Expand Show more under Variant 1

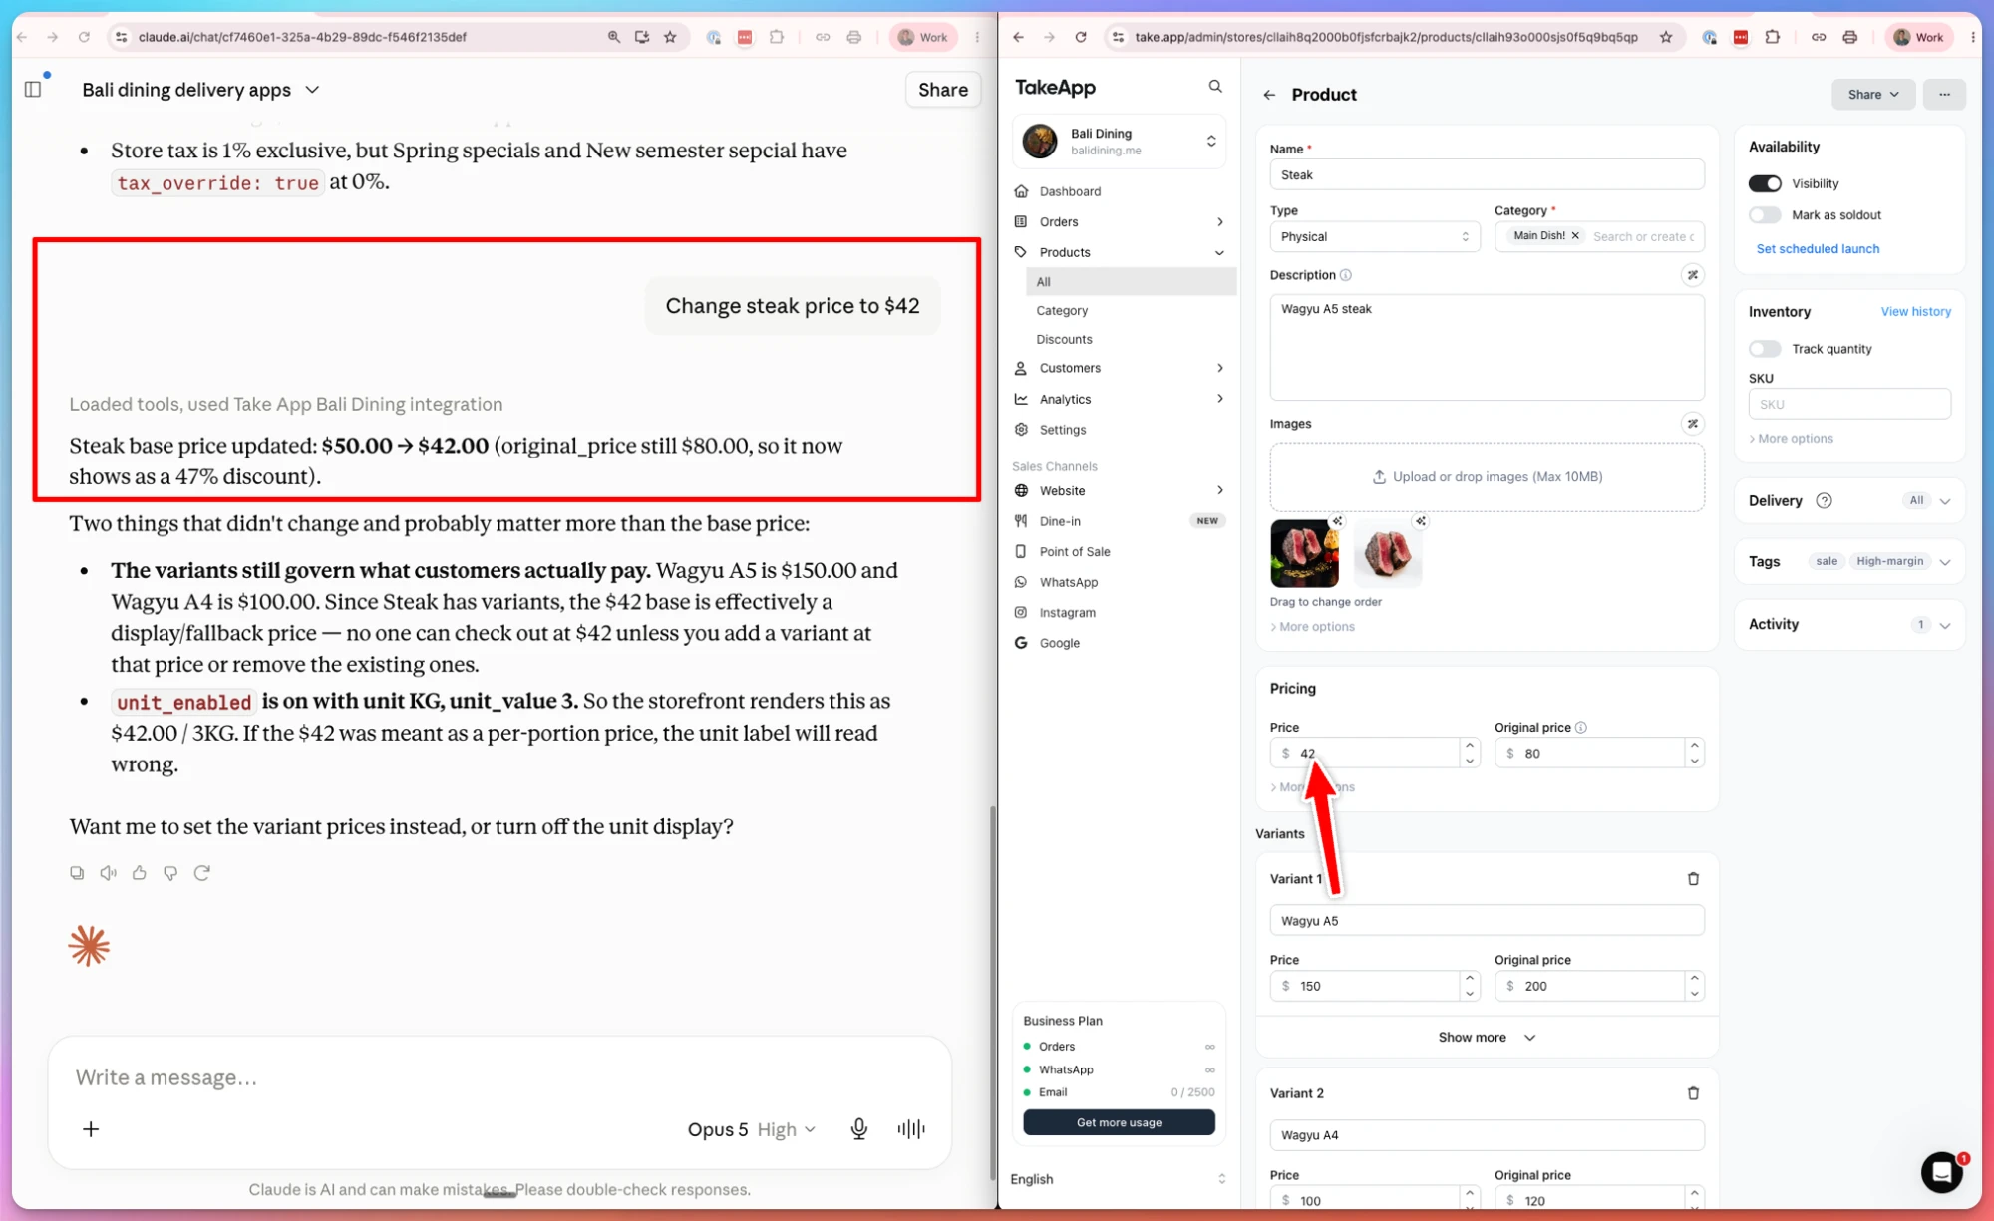pos(1487,1038)
